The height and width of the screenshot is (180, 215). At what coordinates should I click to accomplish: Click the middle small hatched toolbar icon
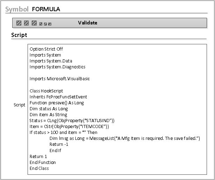coord(45,24)
